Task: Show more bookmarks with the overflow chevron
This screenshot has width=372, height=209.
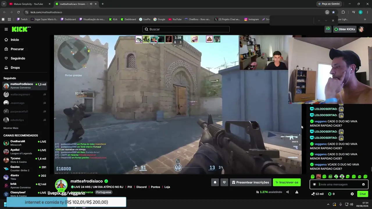Action: [365, 19]
